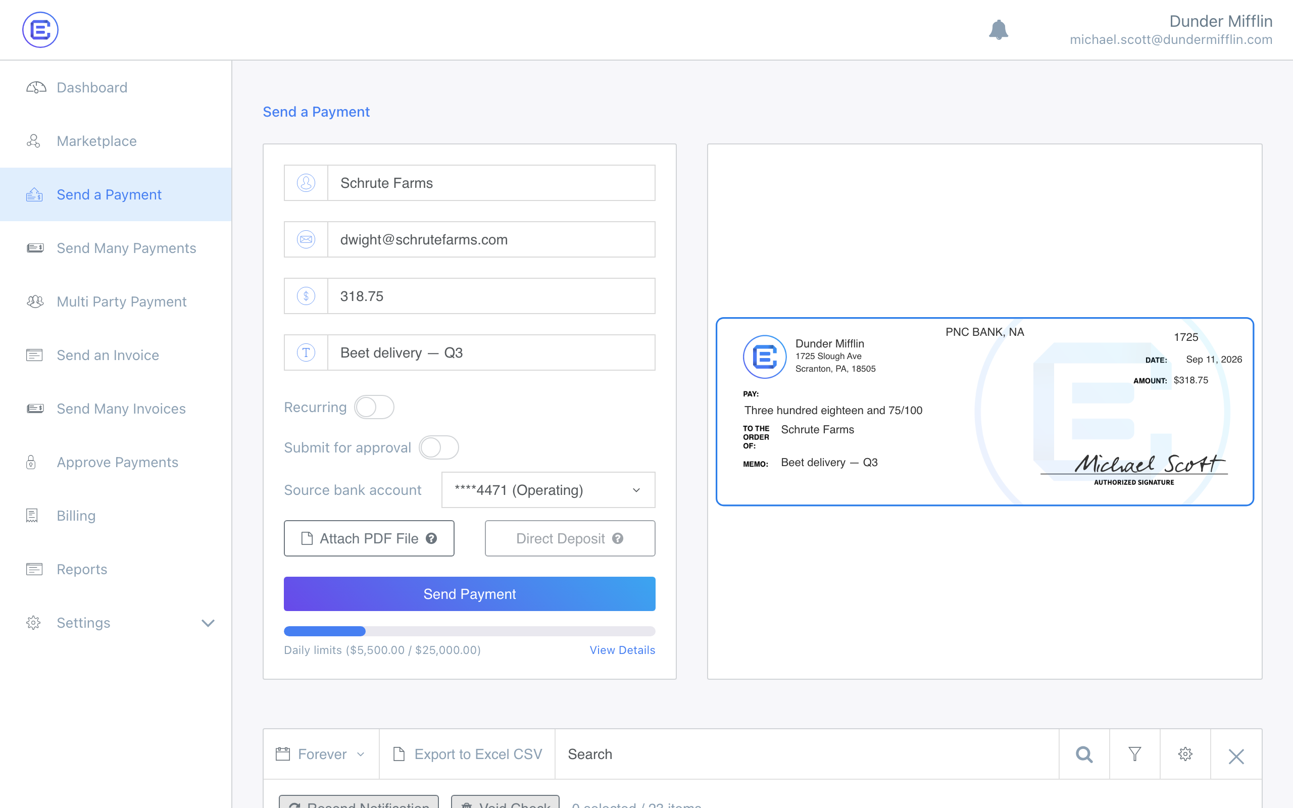Open notifications bell

click(x=998, y=30)
